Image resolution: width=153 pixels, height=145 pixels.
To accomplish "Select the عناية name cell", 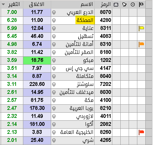I will (73, 29).
